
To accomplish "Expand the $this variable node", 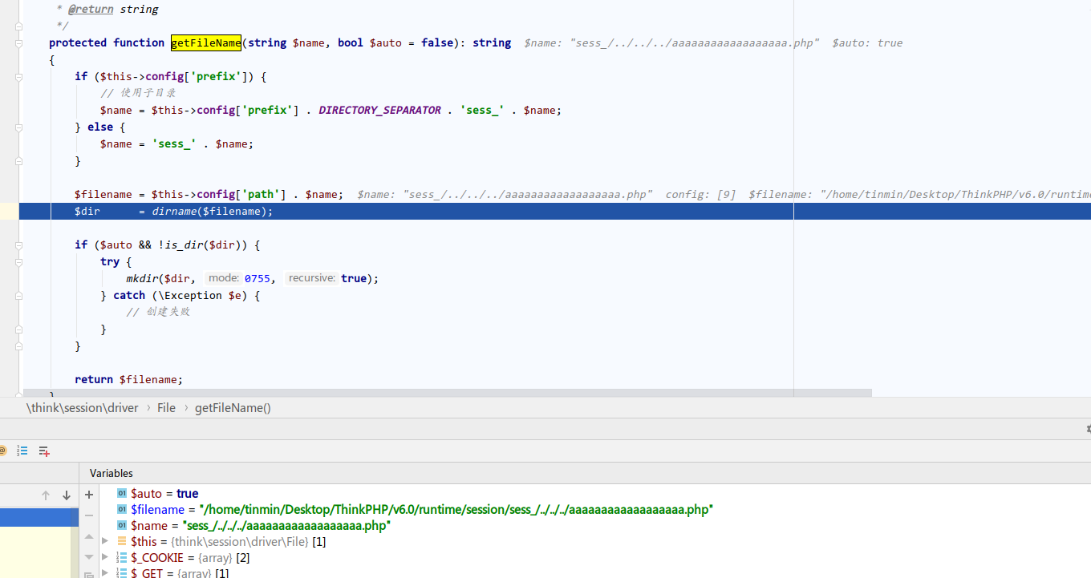I will 105,541.
